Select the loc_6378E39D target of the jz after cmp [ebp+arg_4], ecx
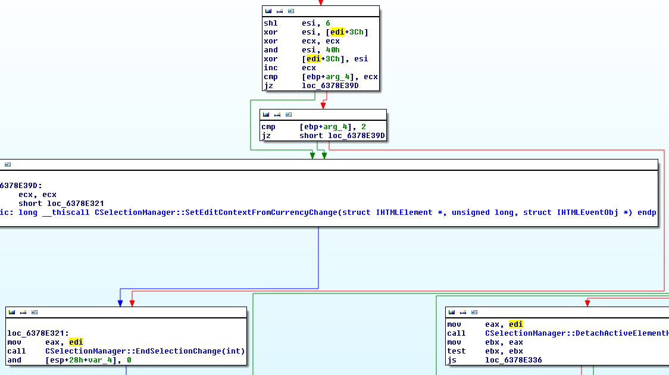Viewport: 669px width, 375px height. coord(330,86)
